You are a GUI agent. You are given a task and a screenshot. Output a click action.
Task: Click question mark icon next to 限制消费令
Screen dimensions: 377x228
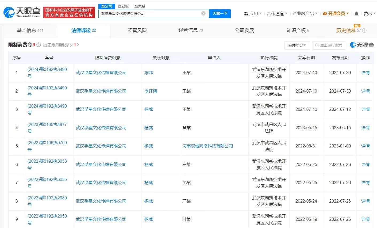(x=38, y=45)
